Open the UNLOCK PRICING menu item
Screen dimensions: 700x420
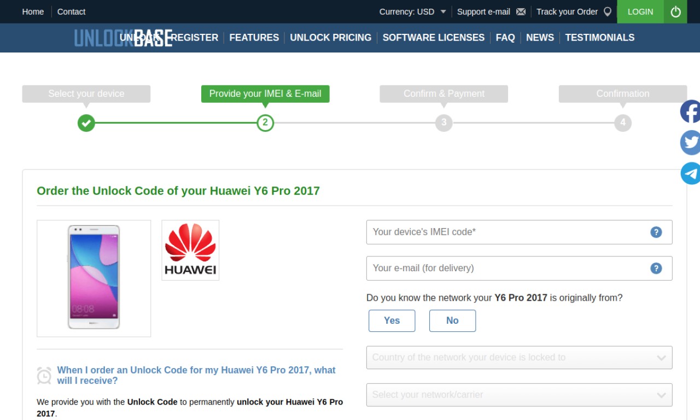(330, 38)
